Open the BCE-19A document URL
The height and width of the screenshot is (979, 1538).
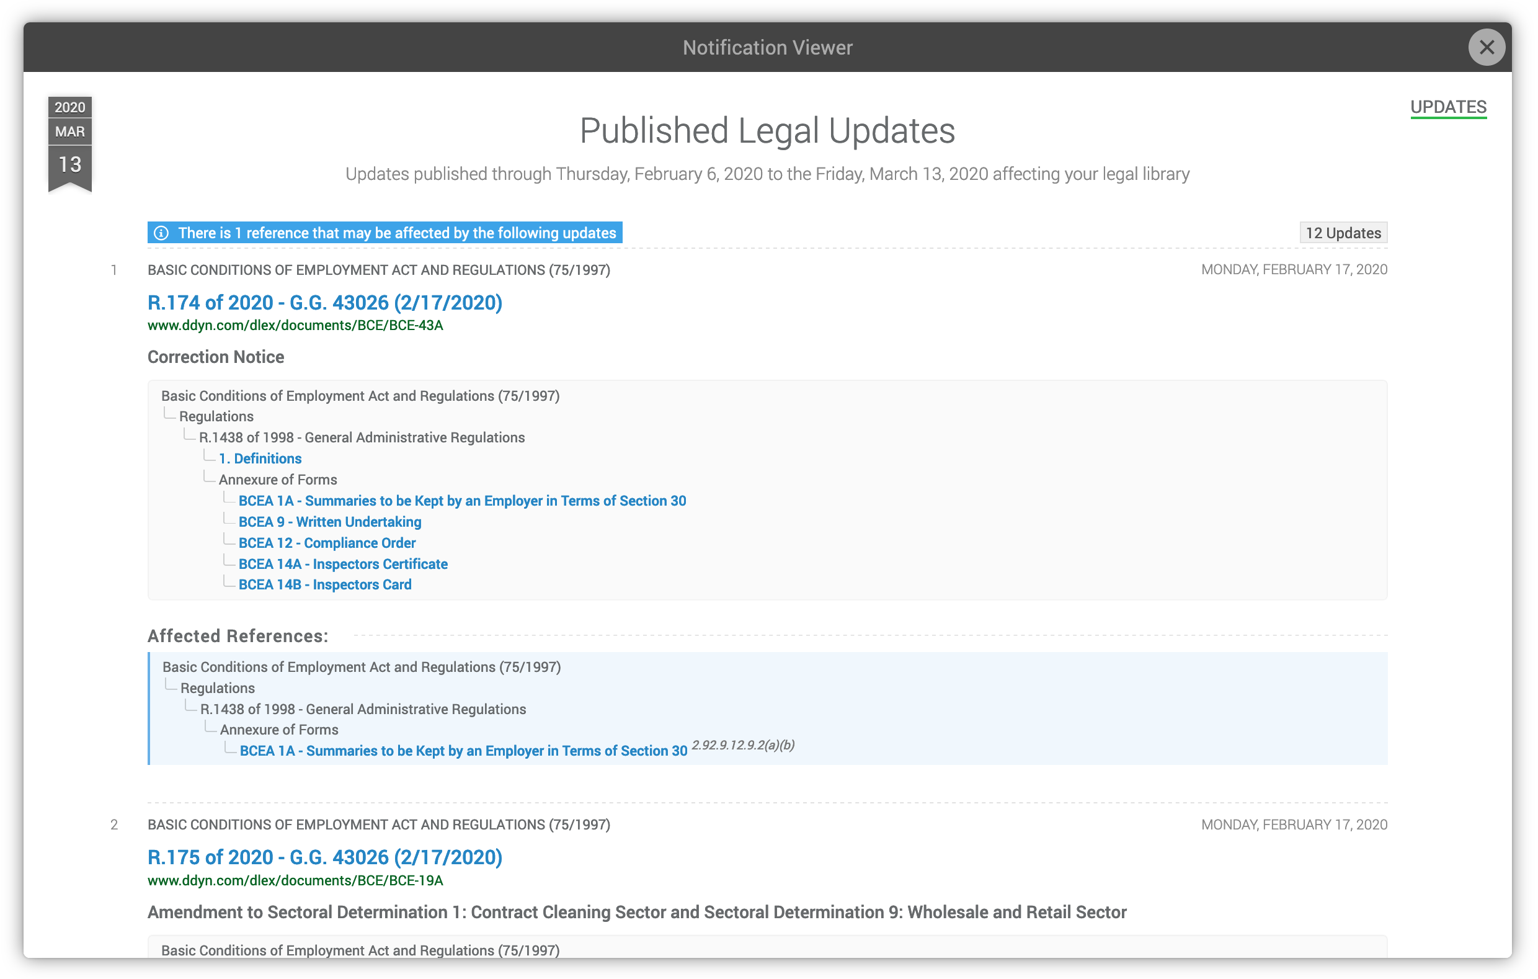[295, 880]
